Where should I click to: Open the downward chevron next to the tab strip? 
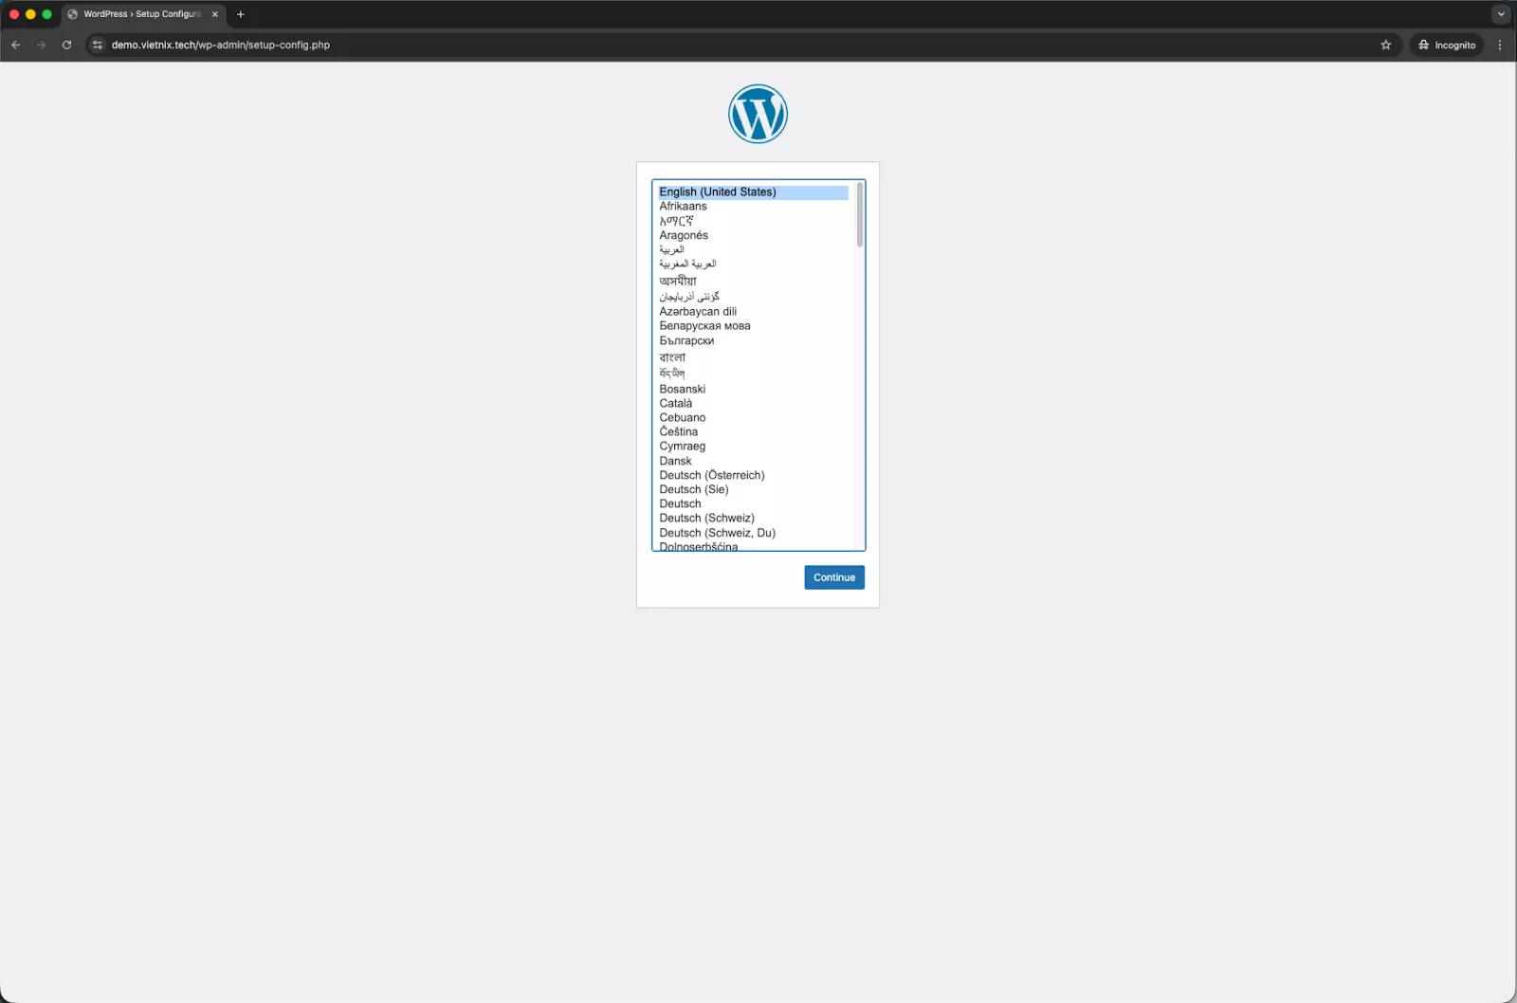pos(1500,14)
